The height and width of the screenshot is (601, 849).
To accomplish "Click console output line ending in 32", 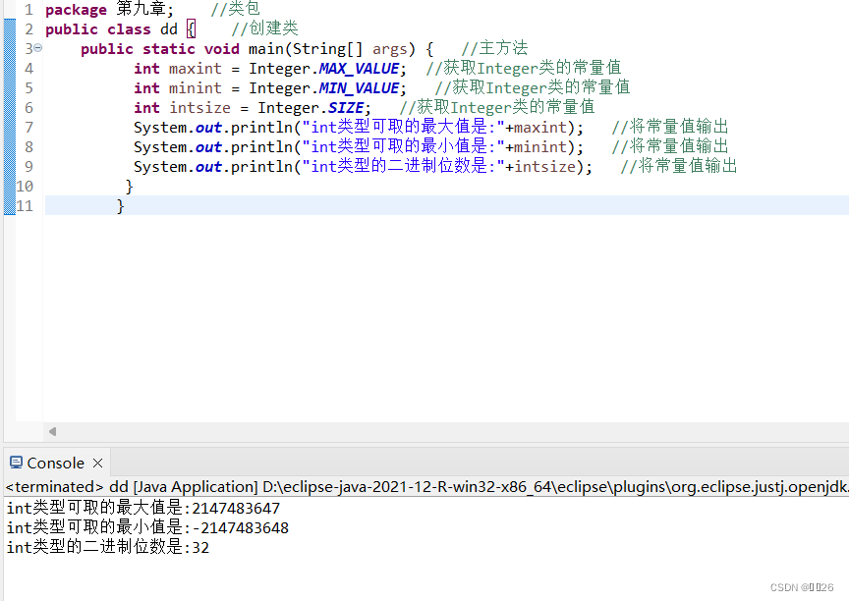I will (108, 547).
